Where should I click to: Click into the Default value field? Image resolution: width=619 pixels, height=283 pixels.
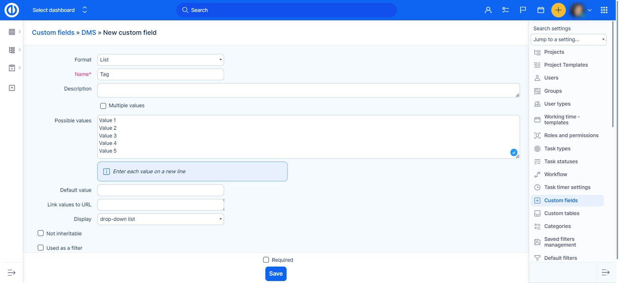(x=161, y=190)
